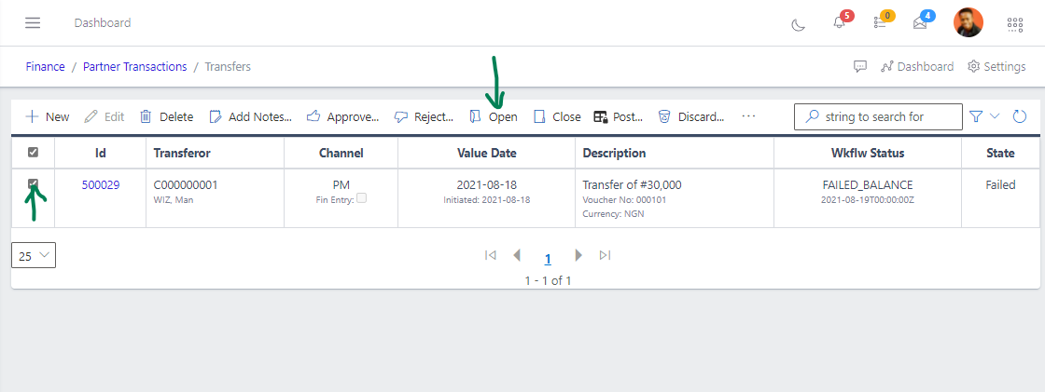Open task list icon with 0 badge
The width and height of the screenshot is (1045, 392).
click(x=881, y=22)
